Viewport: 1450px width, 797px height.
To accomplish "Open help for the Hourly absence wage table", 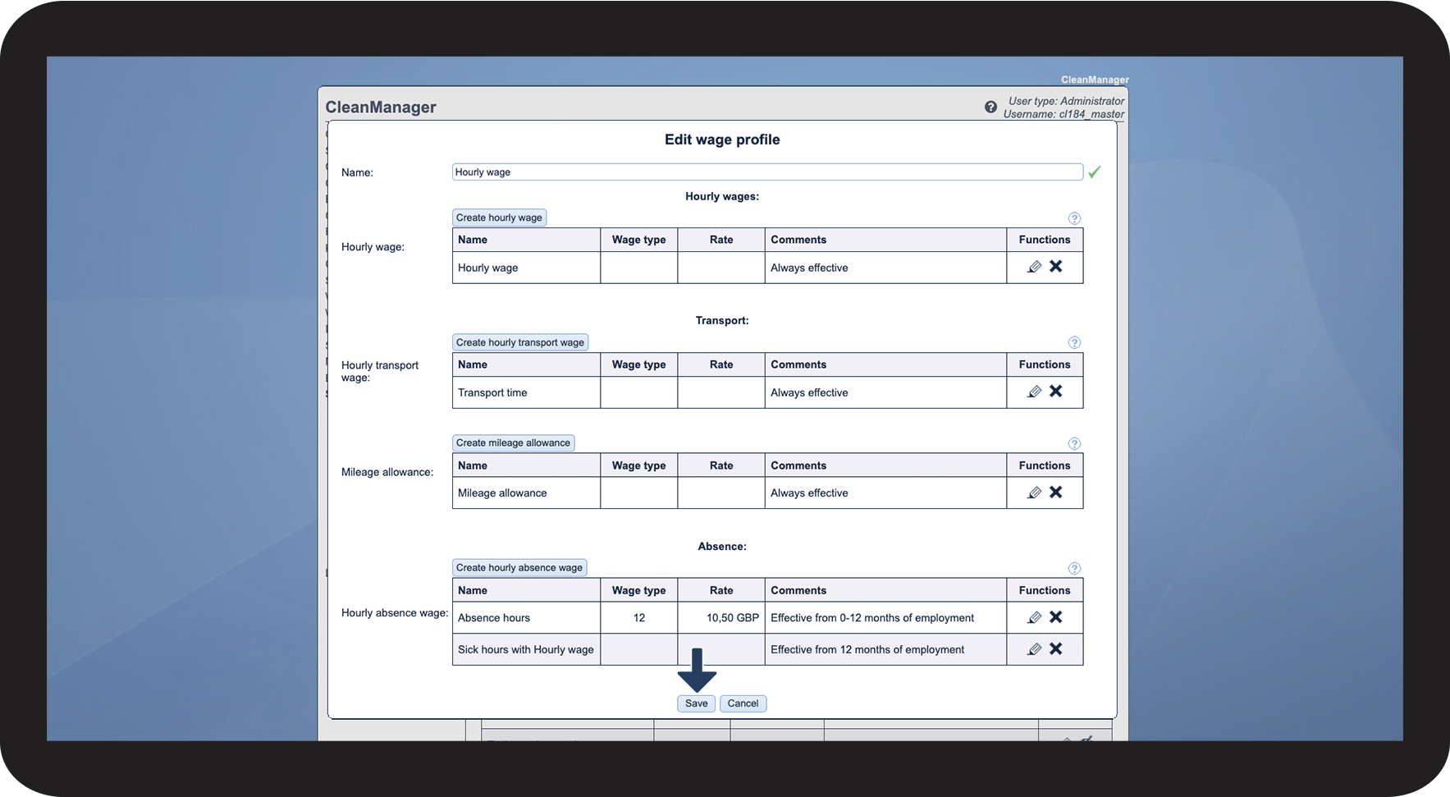I will point(1074,568).
